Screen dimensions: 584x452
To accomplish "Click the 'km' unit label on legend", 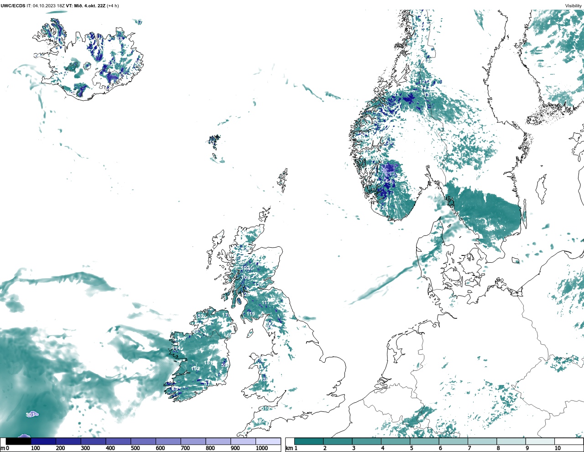I will [x=289, y=448].
